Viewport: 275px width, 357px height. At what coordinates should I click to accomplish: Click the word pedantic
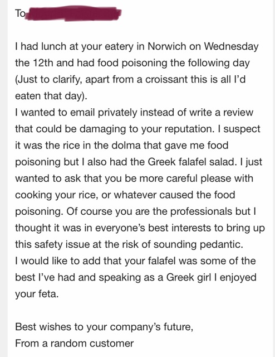coord(222,245)
